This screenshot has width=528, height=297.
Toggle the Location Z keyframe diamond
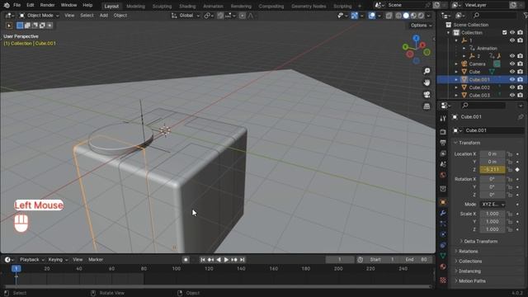coord(517,169)
